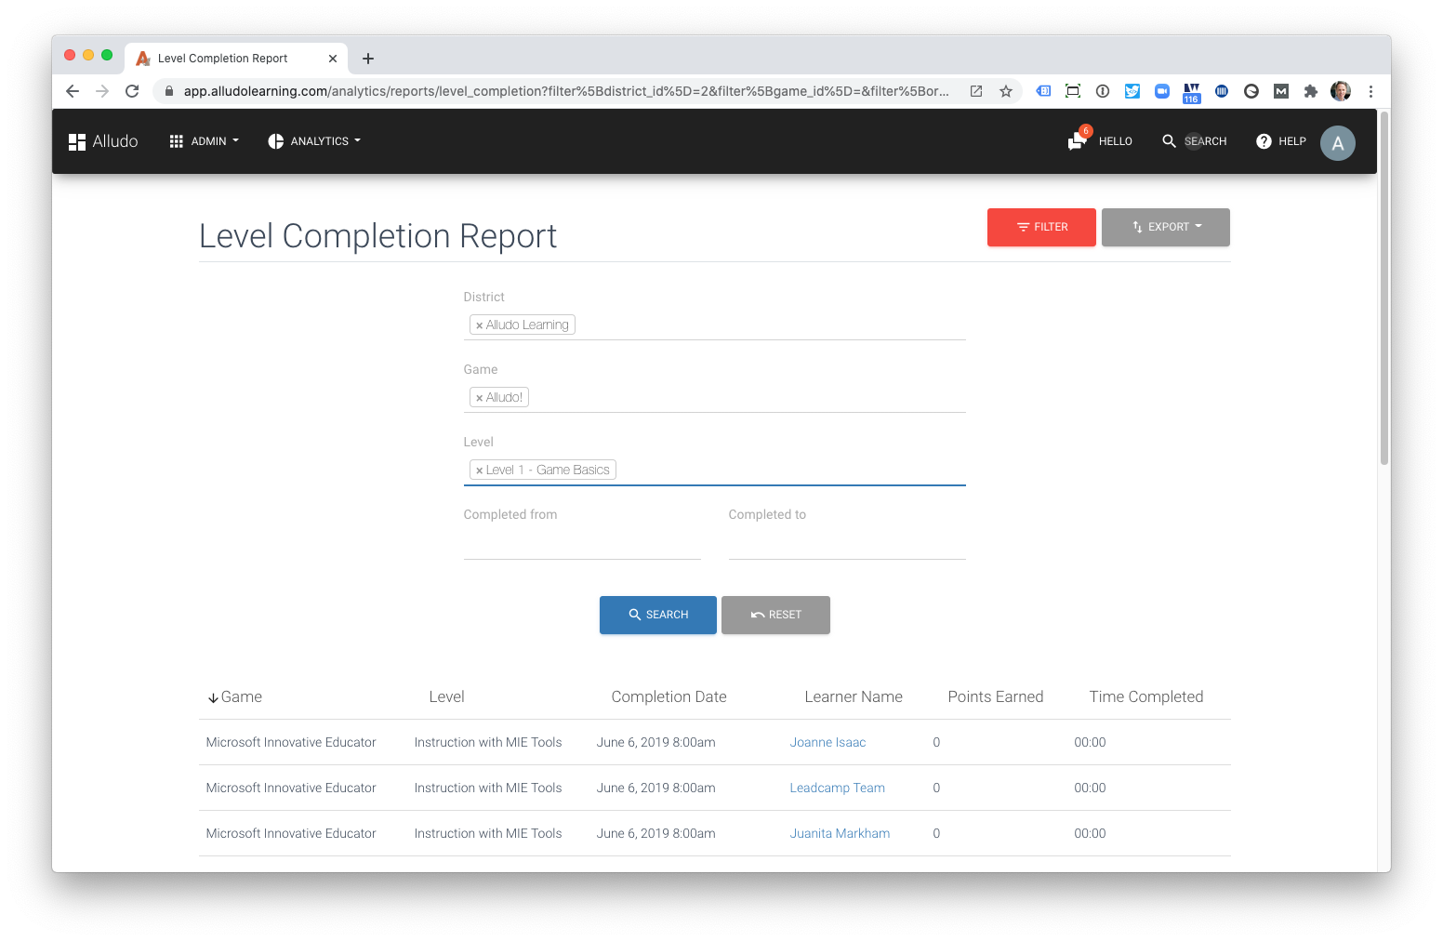Viewport: 1443px width, 941px height.
Task: Sort by the Level column header
Action: pos(446,696)
